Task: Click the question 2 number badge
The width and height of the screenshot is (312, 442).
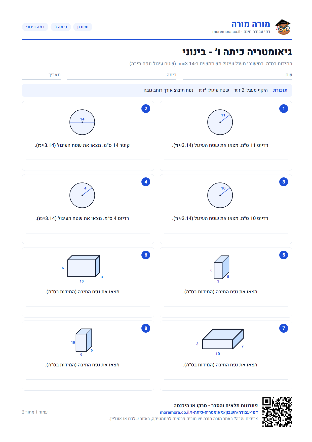Action: click(146, 109)
